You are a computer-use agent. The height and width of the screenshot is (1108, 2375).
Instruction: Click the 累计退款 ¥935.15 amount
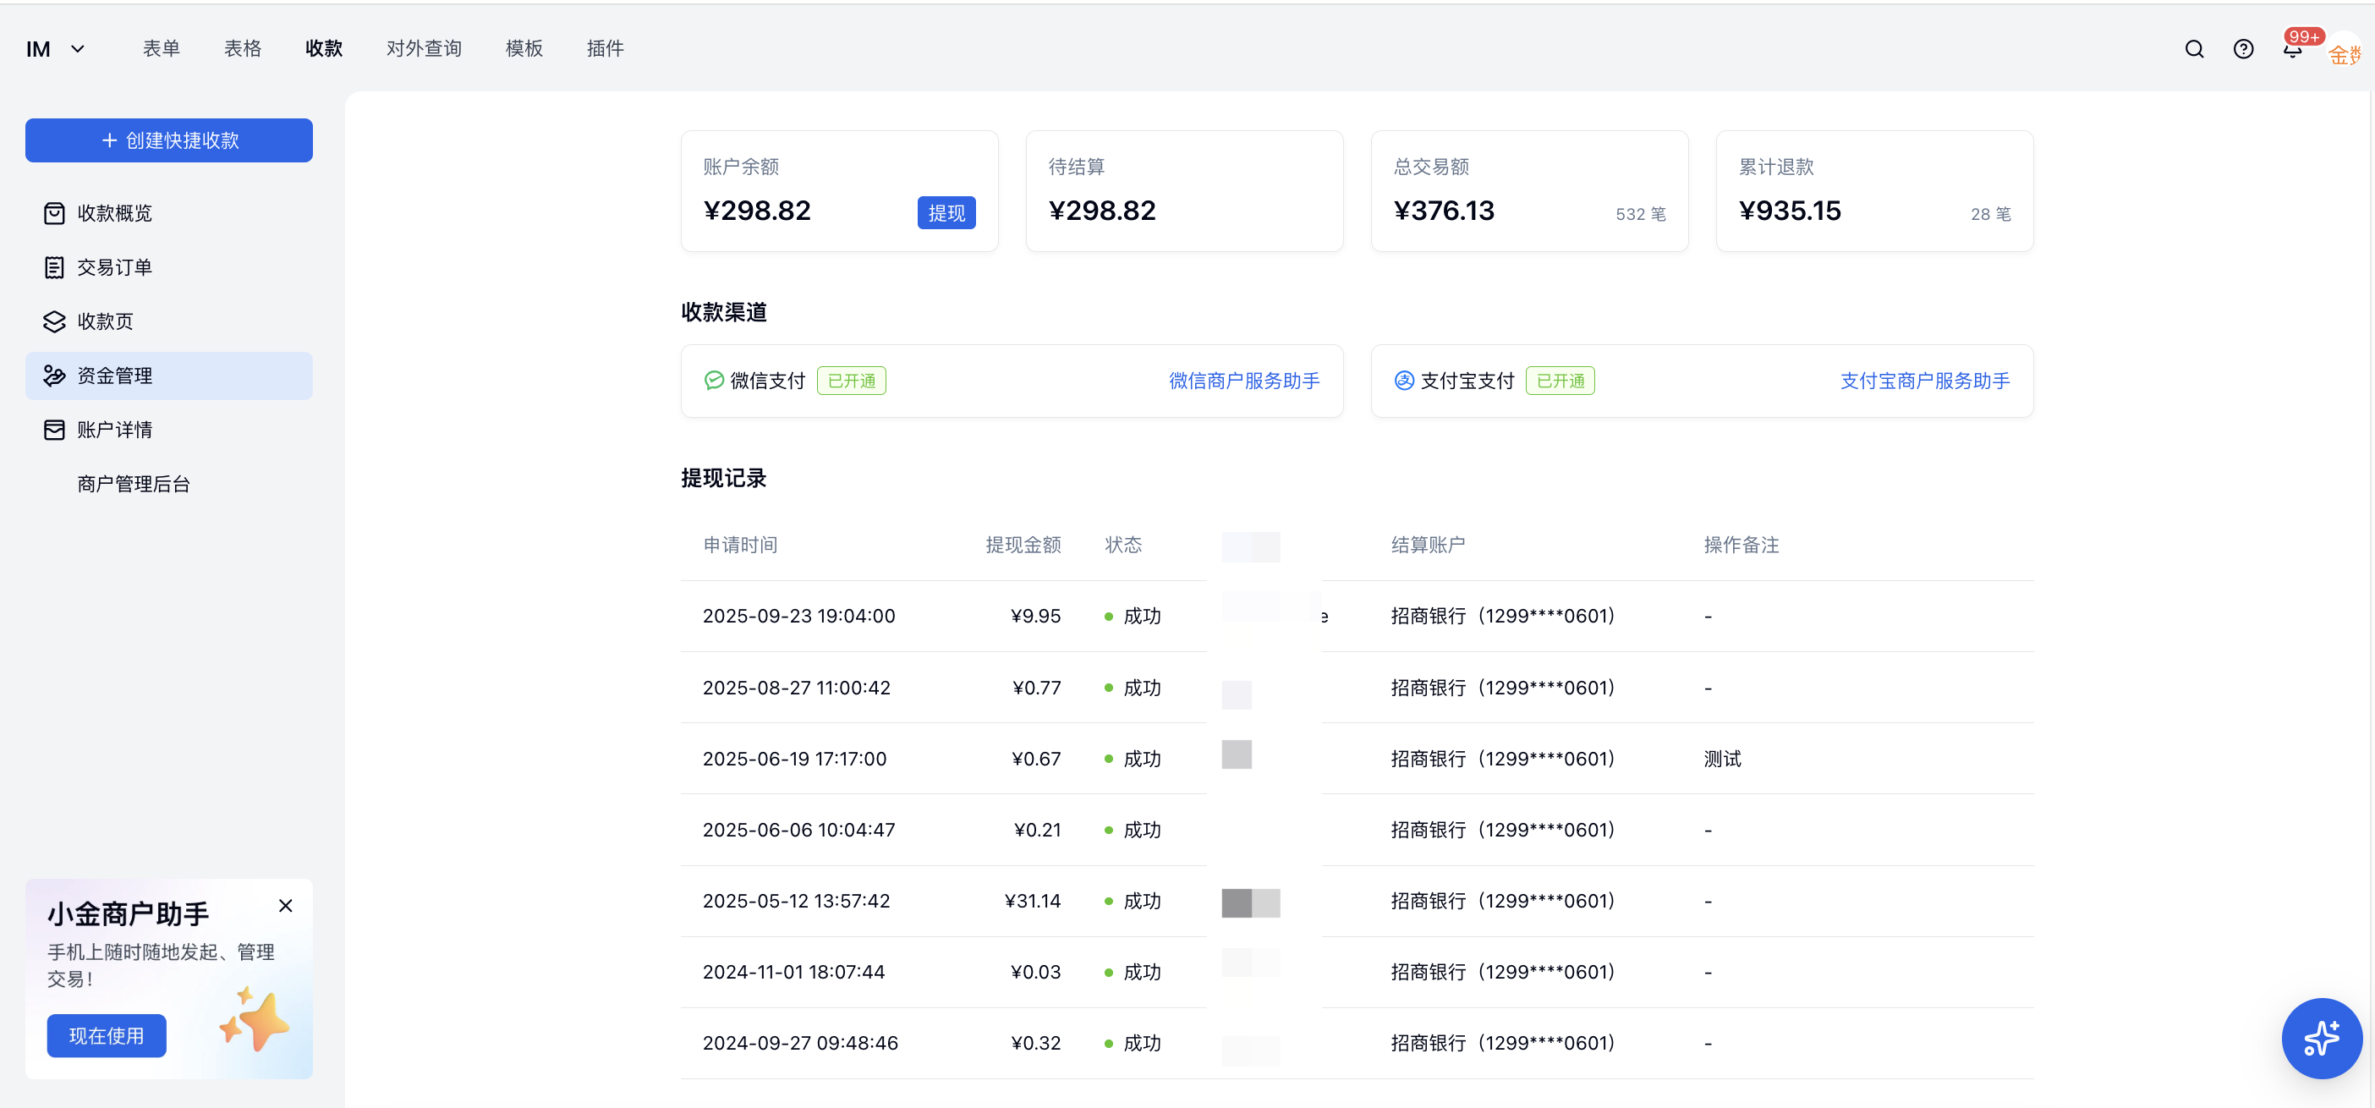coord(1790,210)
